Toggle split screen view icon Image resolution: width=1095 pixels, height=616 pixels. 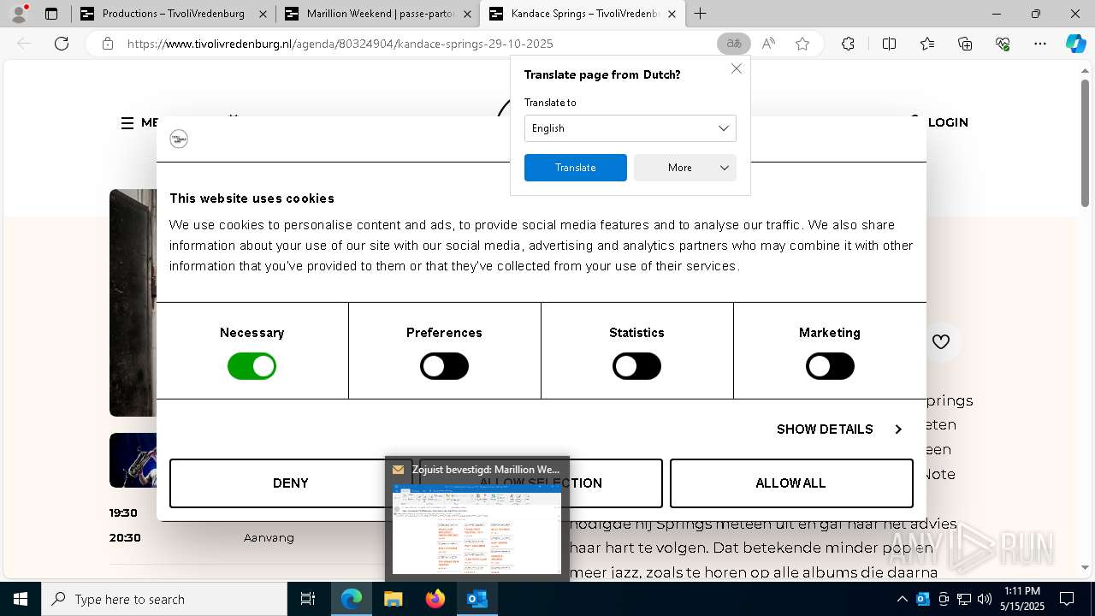[x=889, y=44]
